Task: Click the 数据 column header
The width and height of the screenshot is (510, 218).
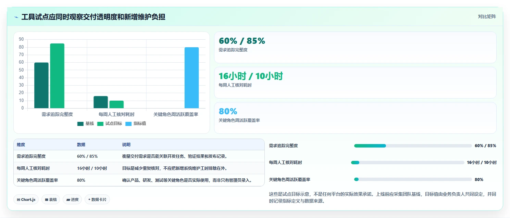Action: point(81,145)
